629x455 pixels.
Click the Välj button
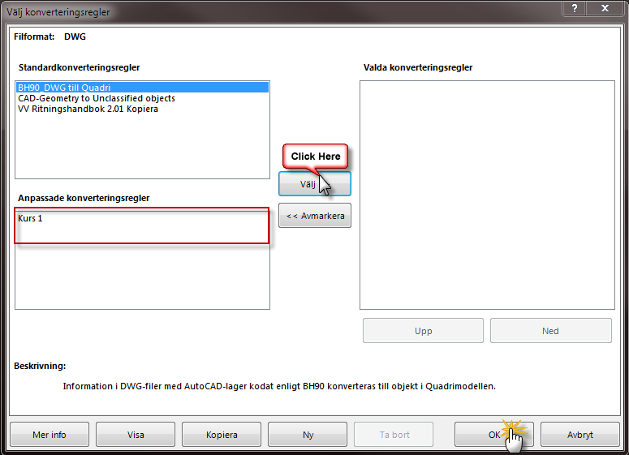(315, 184)
